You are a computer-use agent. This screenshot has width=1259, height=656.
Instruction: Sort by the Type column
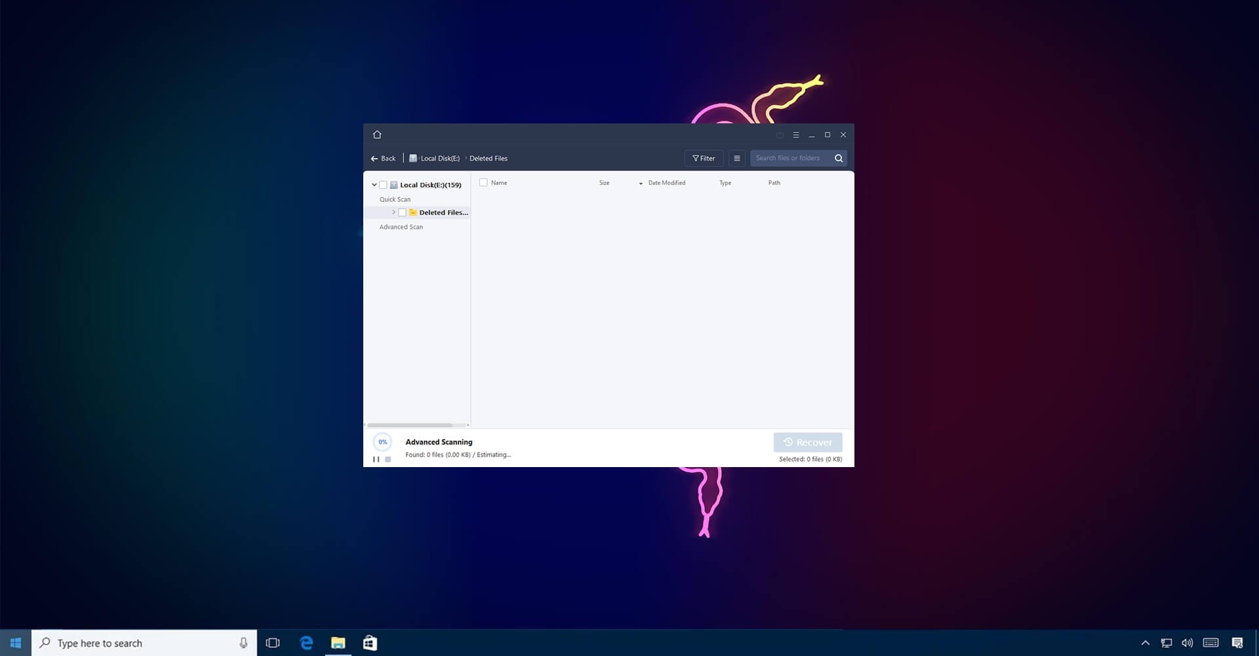coord(725,183)
